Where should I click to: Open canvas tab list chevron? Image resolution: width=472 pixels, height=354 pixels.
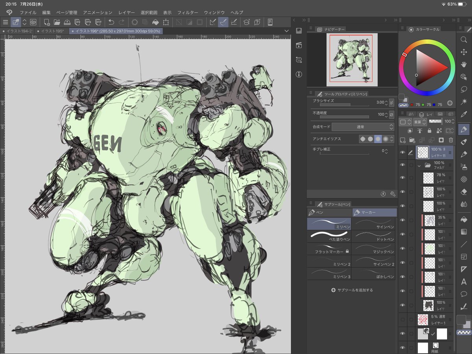click(x=286, y=31)
